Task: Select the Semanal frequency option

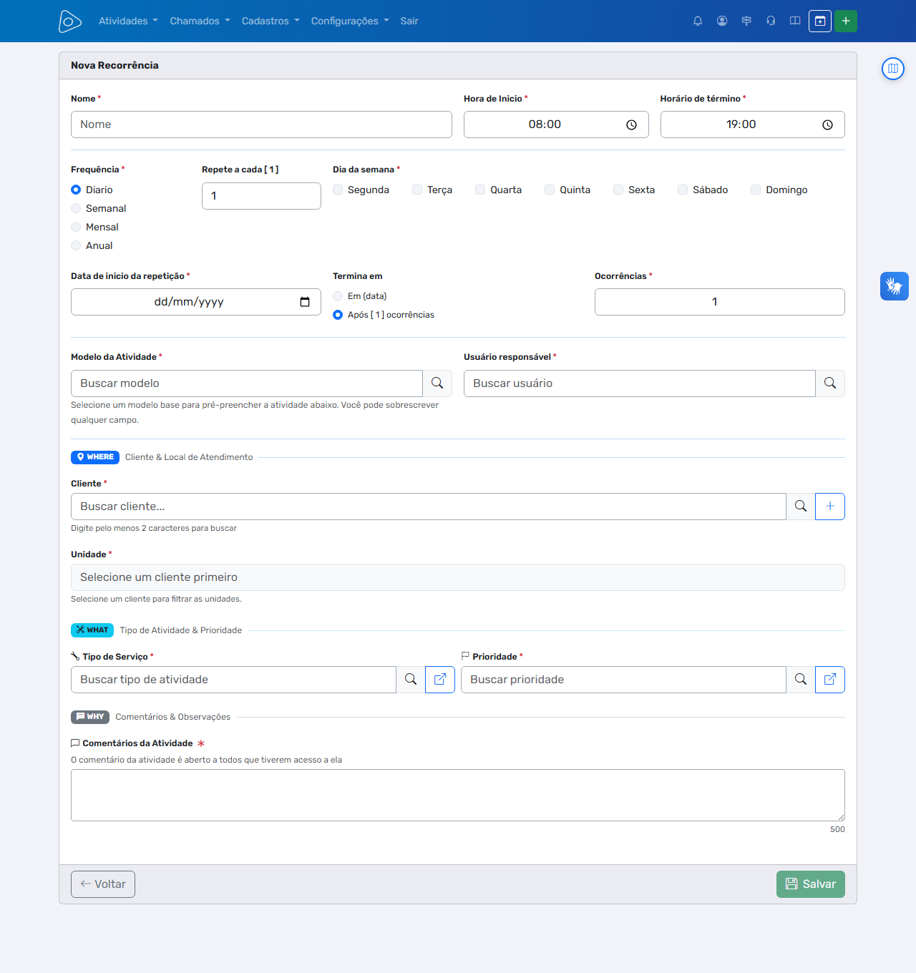Action: [x=76, y=208]
